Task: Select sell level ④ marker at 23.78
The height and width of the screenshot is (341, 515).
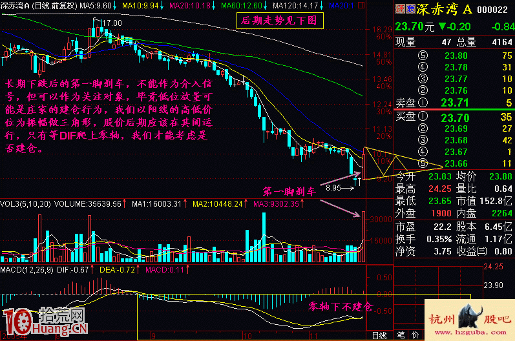Action: (423, 67)
